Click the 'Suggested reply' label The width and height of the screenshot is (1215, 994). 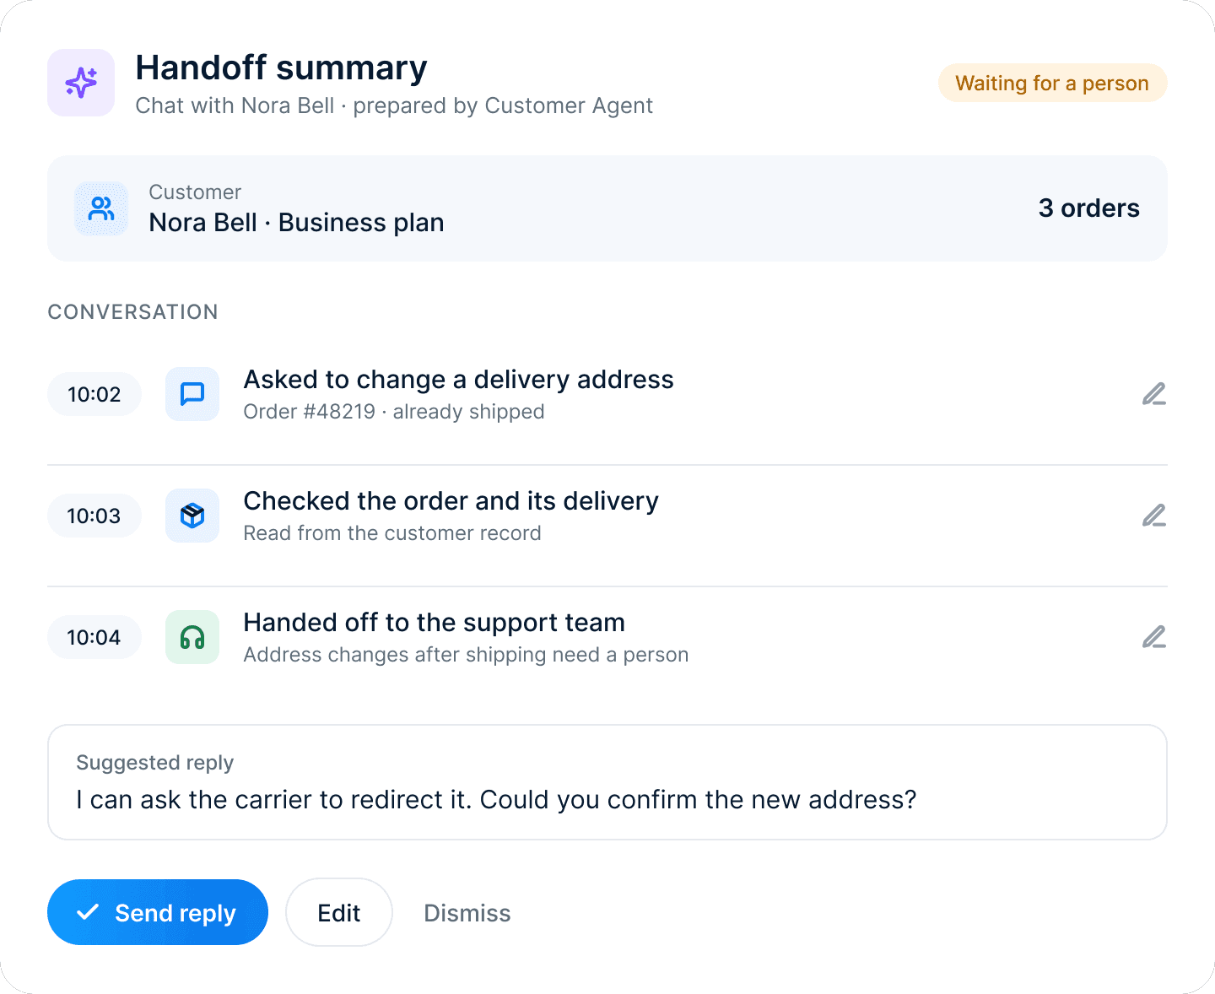pos(154,763)
